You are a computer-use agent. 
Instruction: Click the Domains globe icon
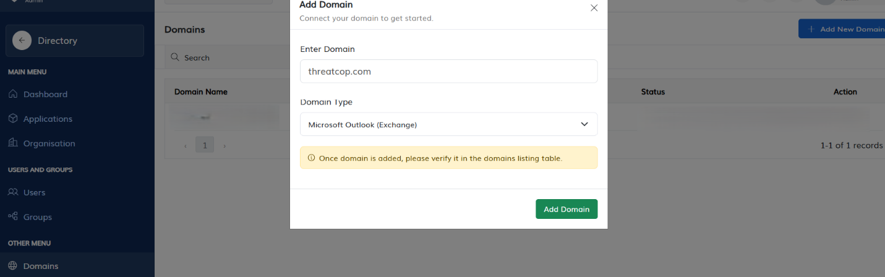point(13,266)
